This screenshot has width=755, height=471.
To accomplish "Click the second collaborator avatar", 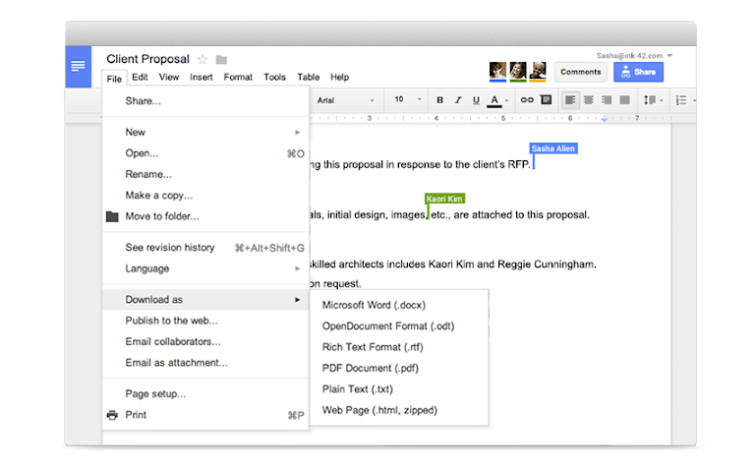I will tap(518, 71).
